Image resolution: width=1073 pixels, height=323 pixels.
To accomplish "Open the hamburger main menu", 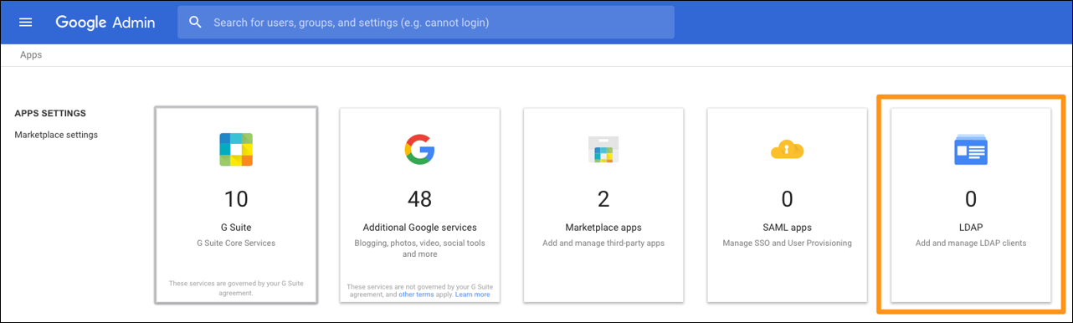I will tap(25, 23).
